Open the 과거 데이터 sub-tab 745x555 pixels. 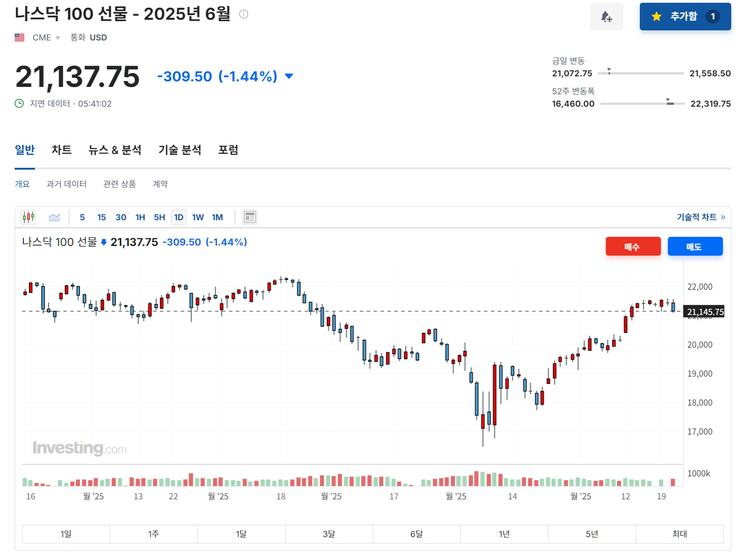point(67,184)
